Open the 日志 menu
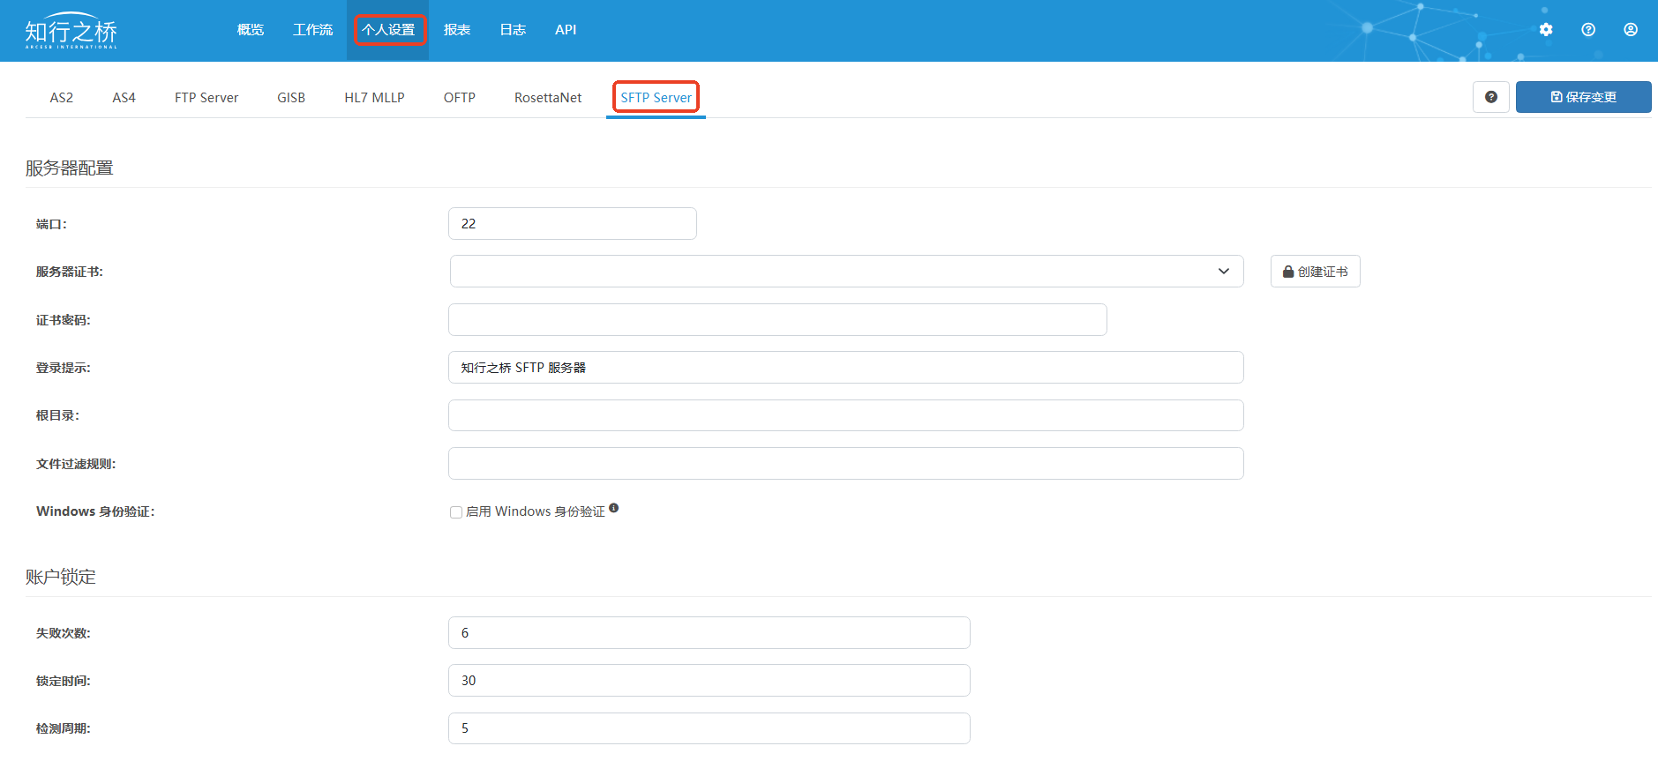1658x776 pixels. point(513,30)
